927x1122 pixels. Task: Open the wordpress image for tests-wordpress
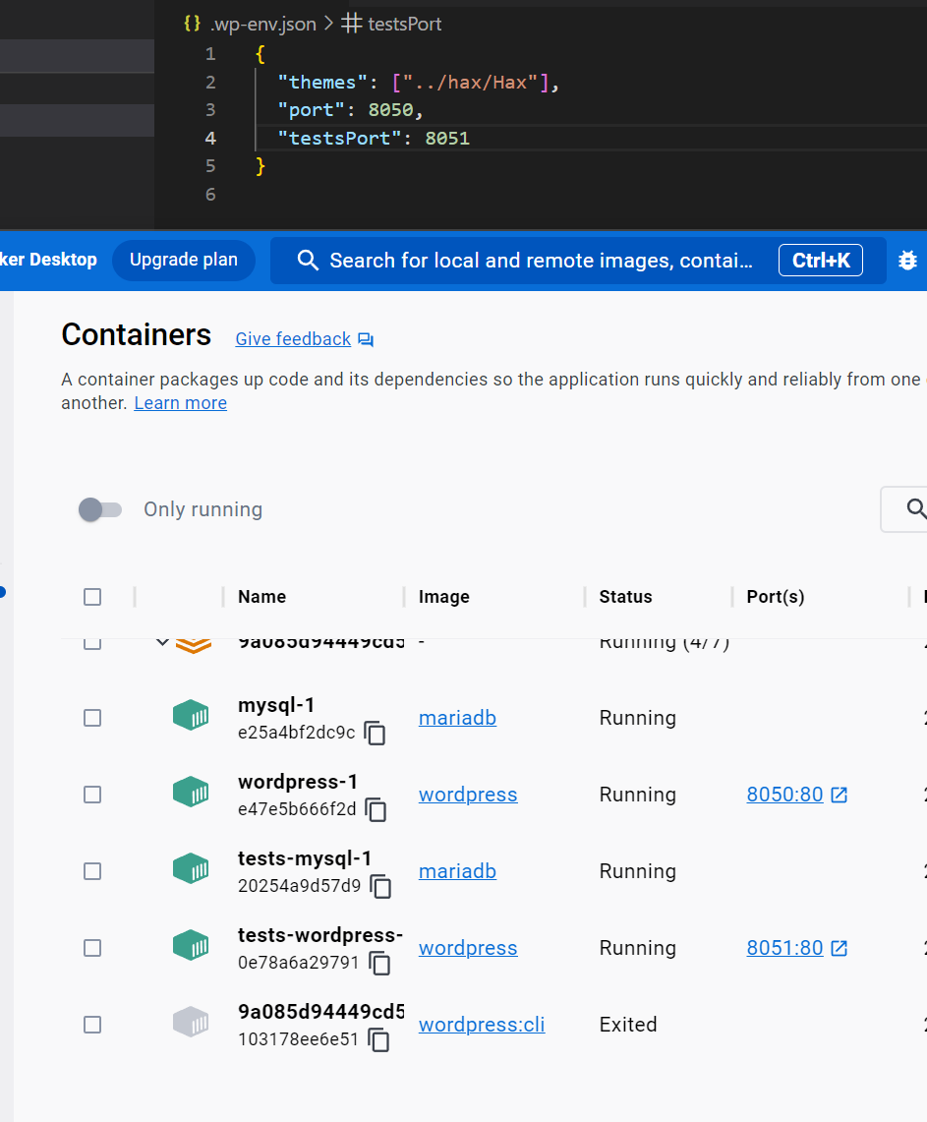(468, 947)
